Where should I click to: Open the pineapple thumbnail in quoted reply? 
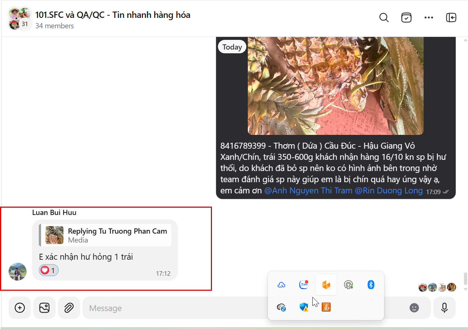(x=54, y=235)
